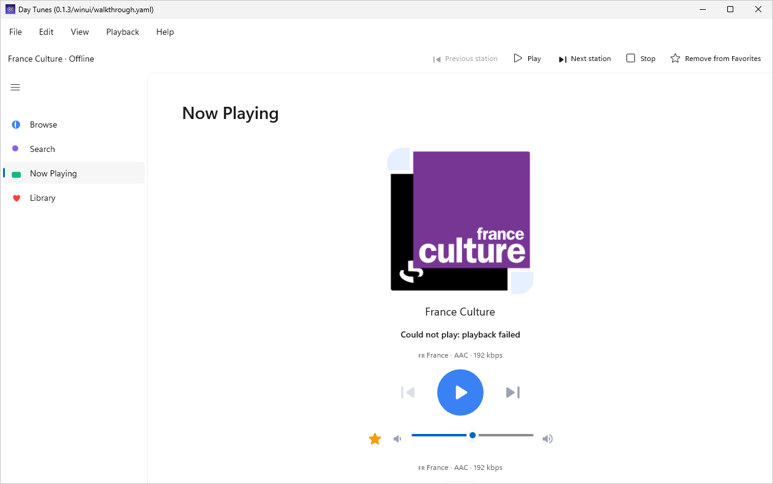Open the Help menu
This screenshot has width=773, height=484.
165,32
